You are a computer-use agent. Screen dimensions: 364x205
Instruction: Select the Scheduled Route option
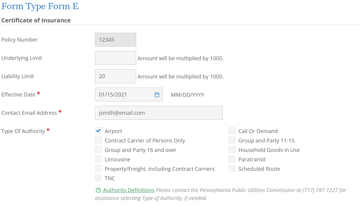click(232, 168)
